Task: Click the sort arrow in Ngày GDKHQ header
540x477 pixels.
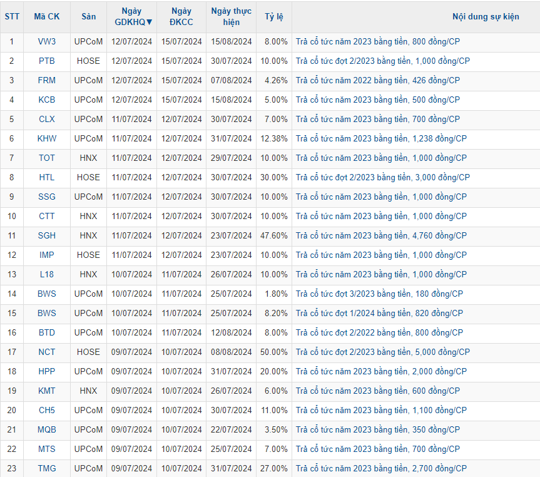Action: pos(149,22)
